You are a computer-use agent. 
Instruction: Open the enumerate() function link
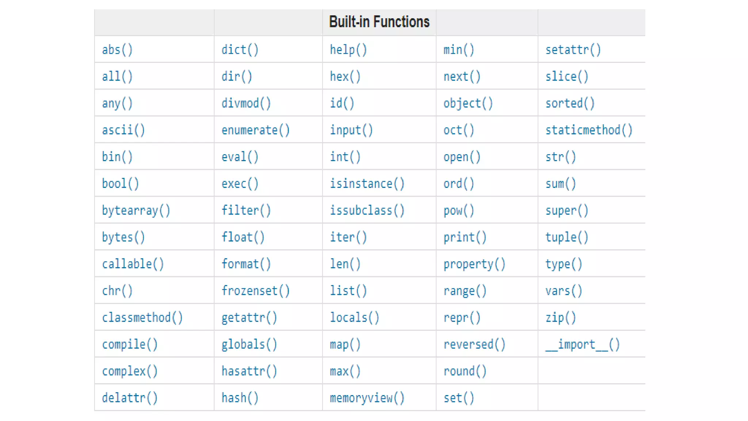[x=255, y=130]
